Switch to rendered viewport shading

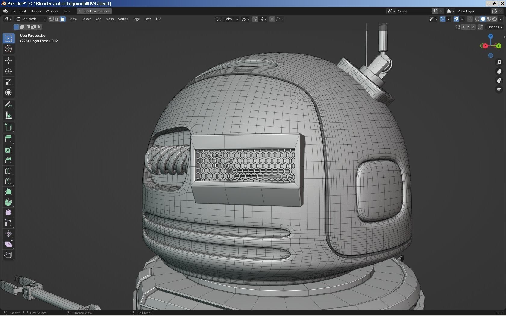coord(494,19)
